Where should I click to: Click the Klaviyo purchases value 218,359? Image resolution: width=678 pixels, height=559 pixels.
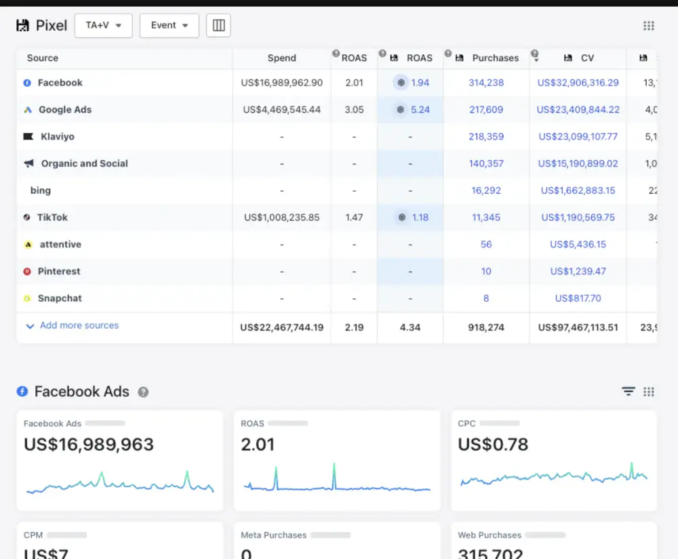tap(486, 136)
